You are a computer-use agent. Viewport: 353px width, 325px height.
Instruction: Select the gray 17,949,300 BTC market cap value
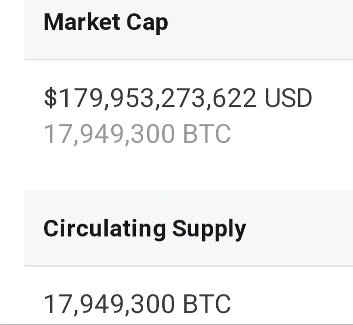coord(137,134)
